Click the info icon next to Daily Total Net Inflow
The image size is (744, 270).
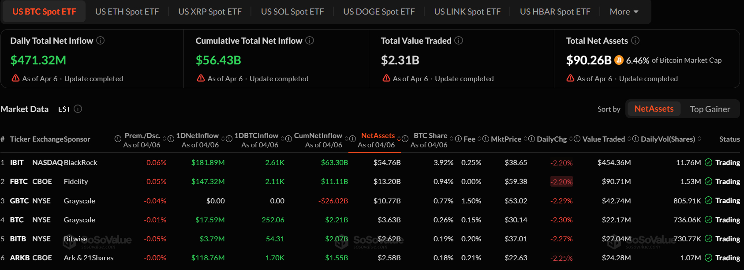[x=100, y=41]
